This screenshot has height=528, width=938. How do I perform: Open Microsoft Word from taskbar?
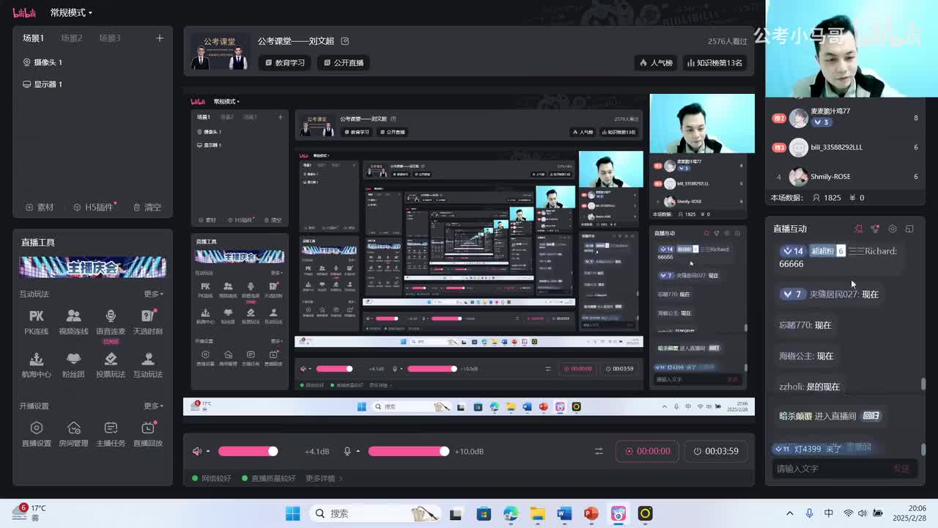[x=564, y=513]
